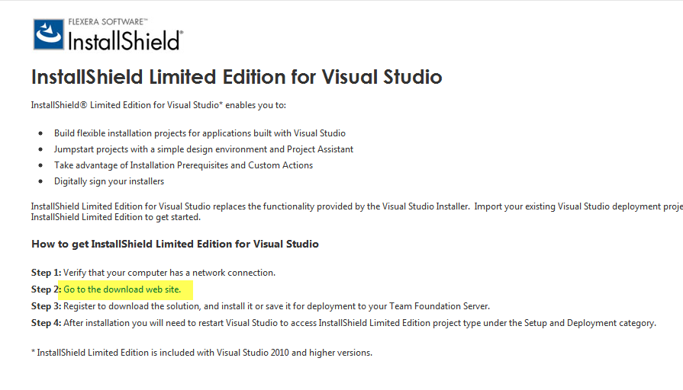Click the "Jumpstart projects" bullet text
This screenshot has height=390, width=683.
click(204, 149)
